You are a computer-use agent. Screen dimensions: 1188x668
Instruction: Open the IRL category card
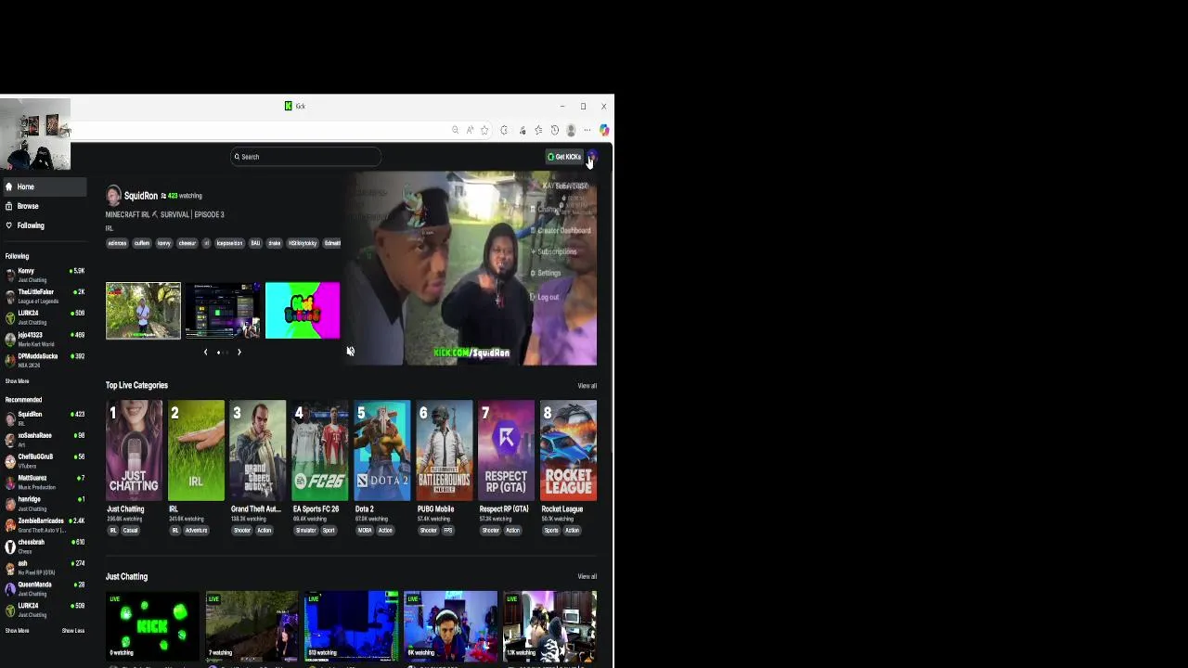[196, 451]
